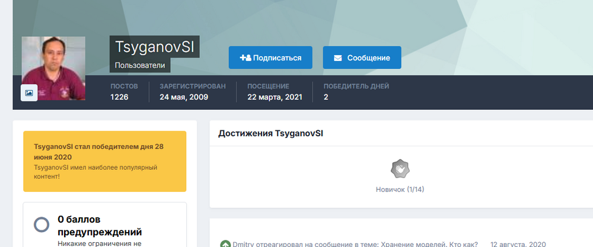The image size is (593, 247).
Task: Click the add-user icon in Подписаться
Action: (245, 58)
